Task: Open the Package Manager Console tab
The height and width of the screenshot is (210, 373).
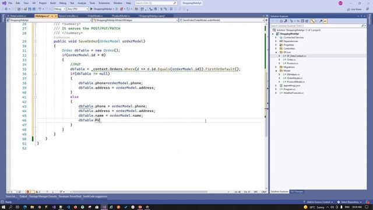Action: point(43,197)
